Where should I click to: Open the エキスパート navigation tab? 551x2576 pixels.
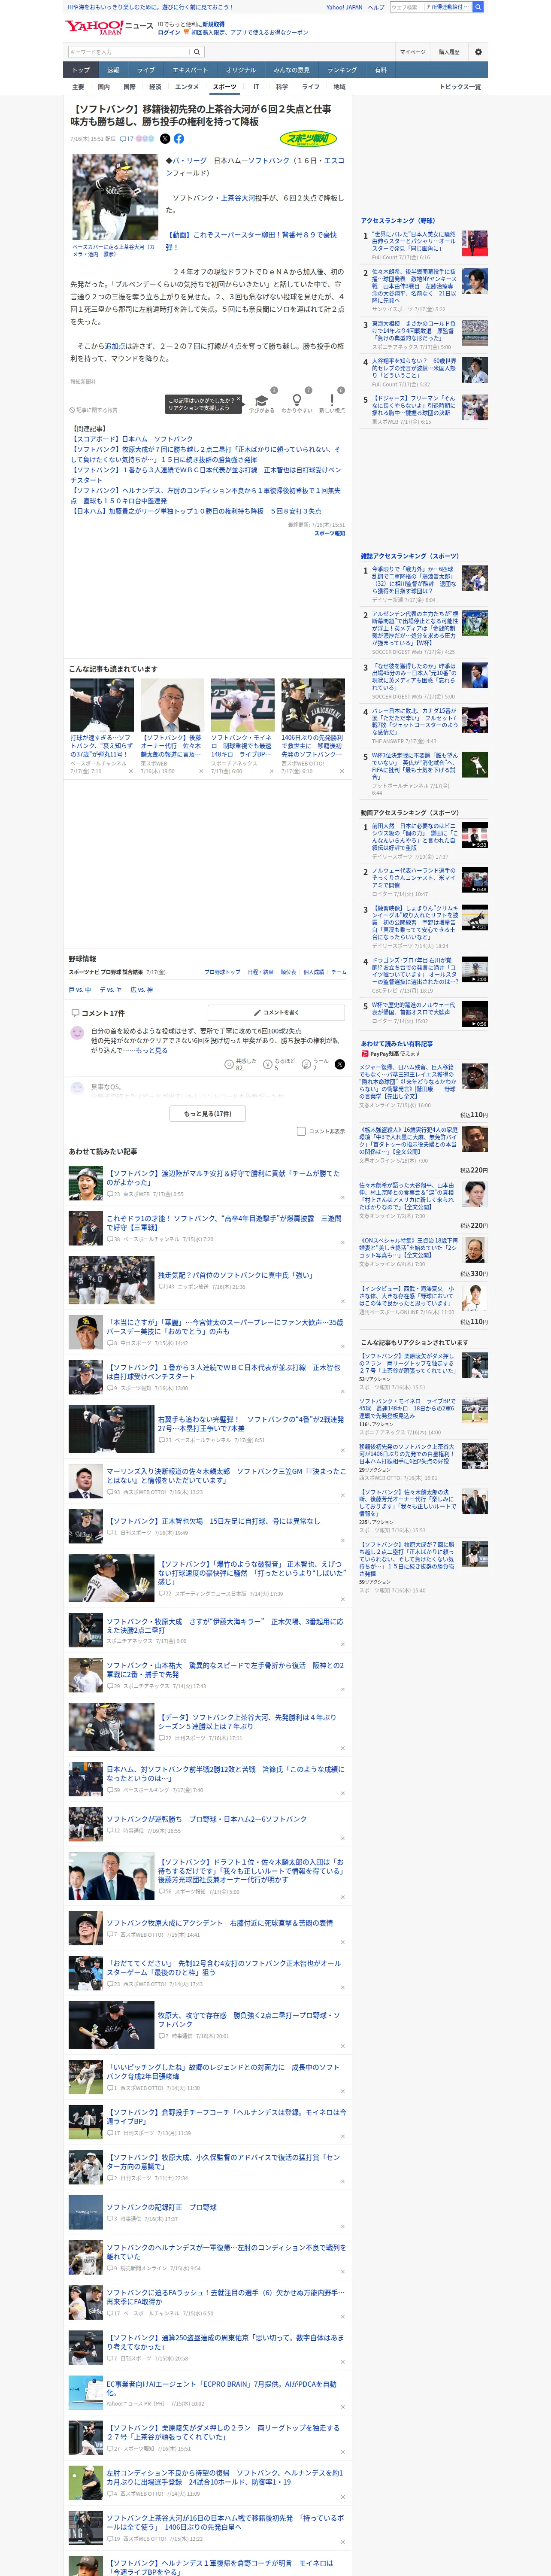tap(190, 70)
